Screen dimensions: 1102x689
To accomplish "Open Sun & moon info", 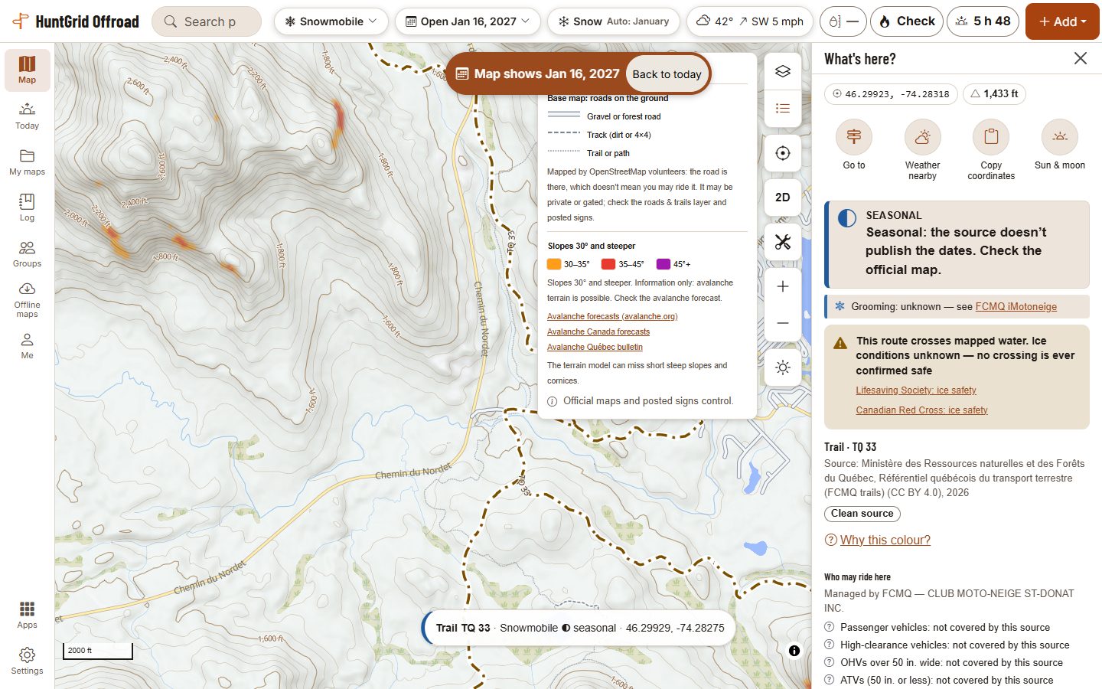I will pyautogui.click(x=1060, y=145).
